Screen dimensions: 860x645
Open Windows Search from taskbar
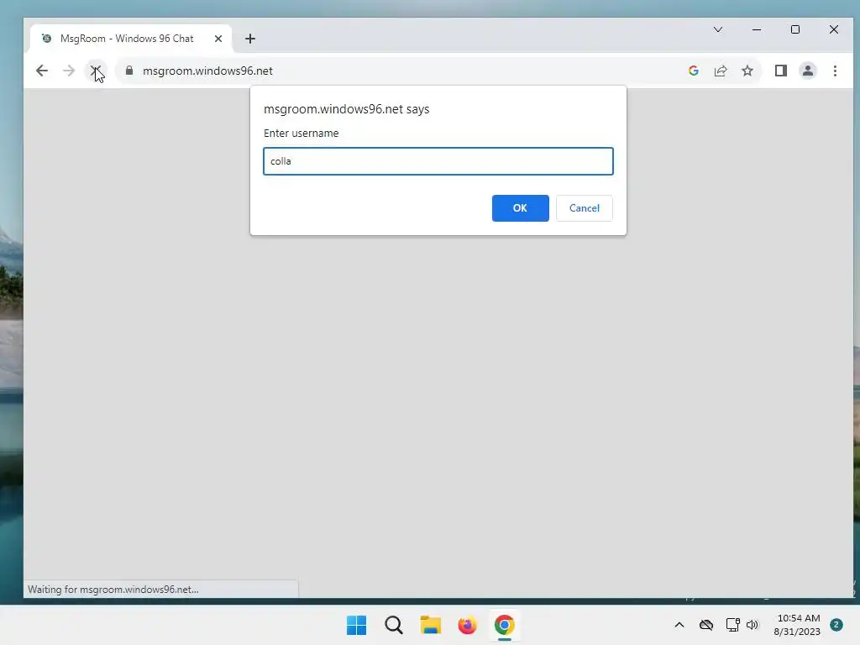[x=393, y=625]
